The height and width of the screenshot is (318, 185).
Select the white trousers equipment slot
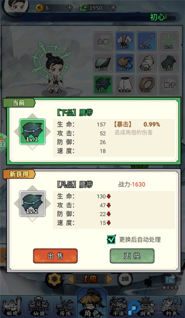[125, 85]
